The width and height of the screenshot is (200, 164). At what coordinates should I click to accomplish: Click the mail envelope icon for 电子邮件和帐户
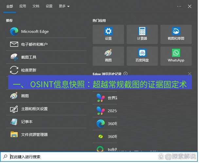14,44
